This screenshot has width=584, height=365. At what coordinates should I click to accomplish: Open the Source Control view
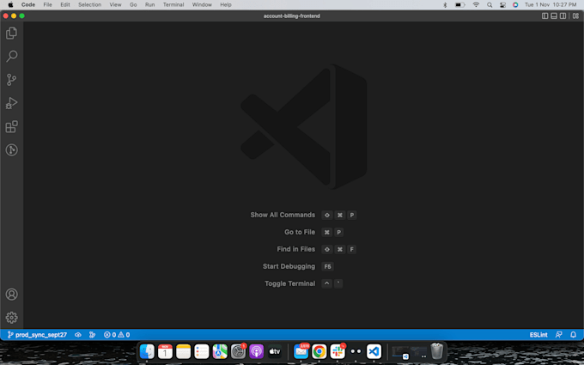tap(12, 80)
